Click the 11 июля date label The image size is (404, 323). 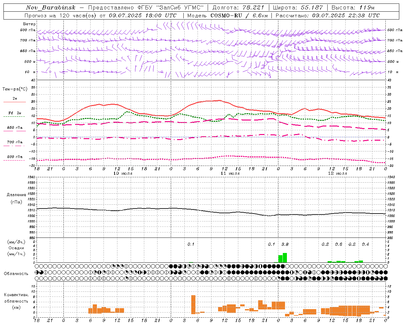coord(230,173)
